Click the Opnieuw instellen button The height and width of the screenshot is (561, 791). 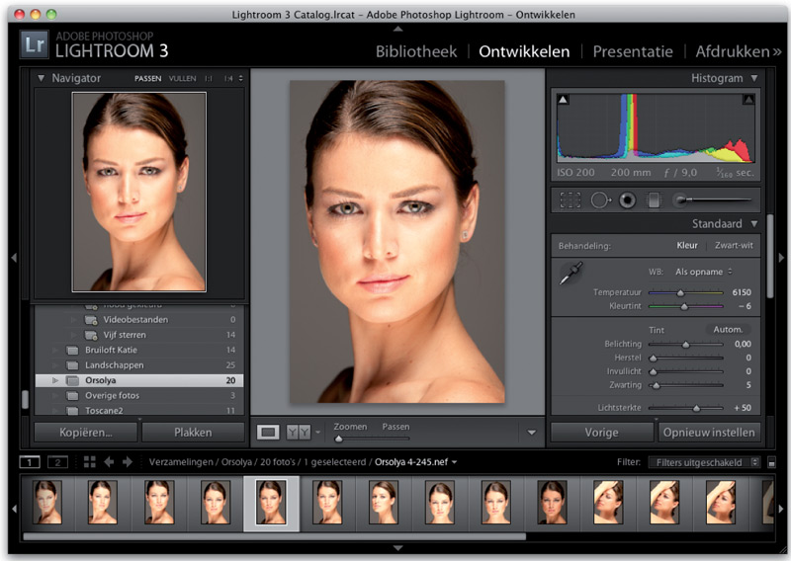point(709,432)
